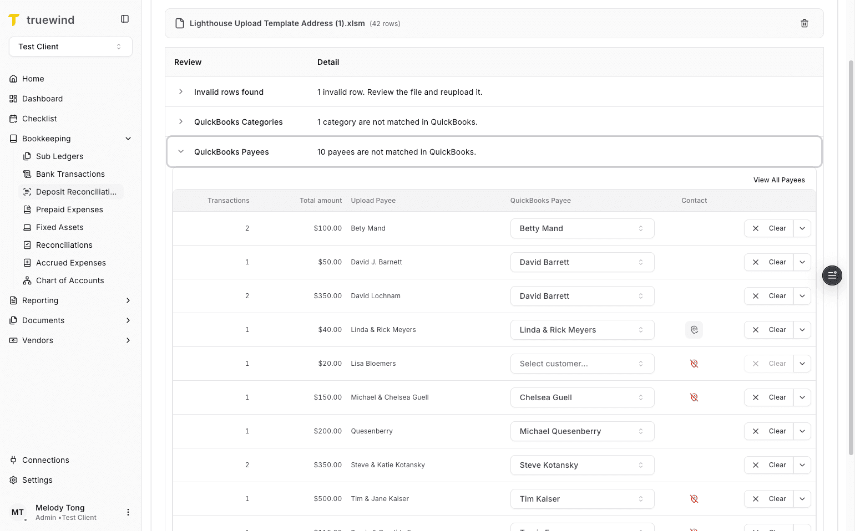Click the MT user avatar

click(x=18, y=512)
